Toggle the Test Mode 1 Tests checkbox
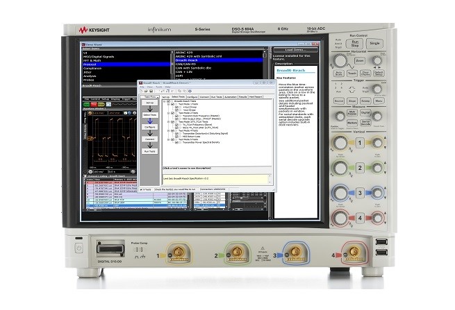This screenshot has height=310, width=455. pos(172,104)
